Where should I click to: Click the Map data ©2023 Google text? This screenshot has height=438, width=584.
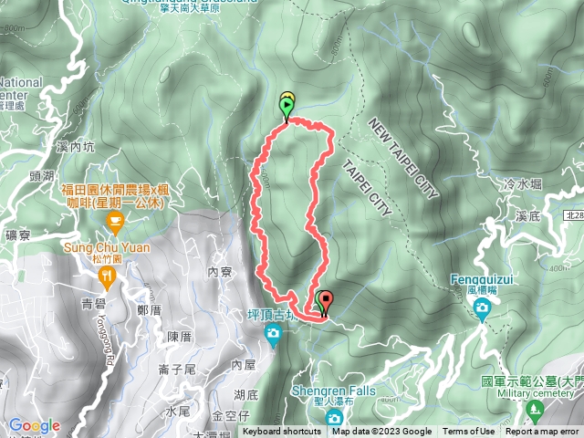(381, 432)
